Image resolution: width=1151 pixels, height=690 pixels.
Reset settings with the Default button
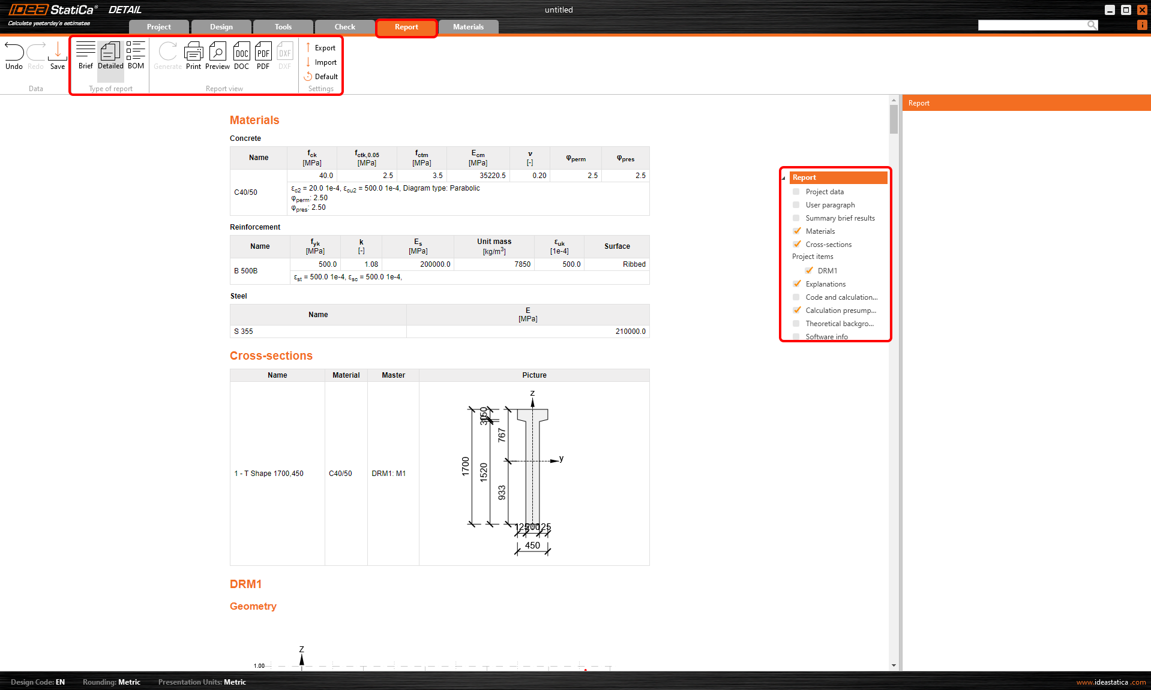pos(320,77)
